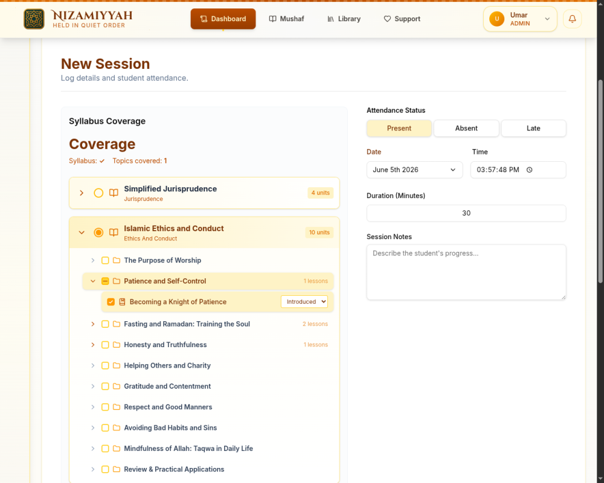604x483 pixels.
Task: Check the Purpose of Worship checkbox
Action: [x=105, y=260]
